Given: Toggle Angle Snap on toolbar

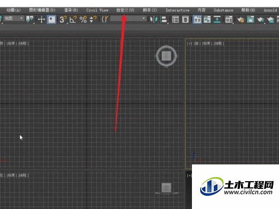Looking at the screenshot, I should (73, 20).
